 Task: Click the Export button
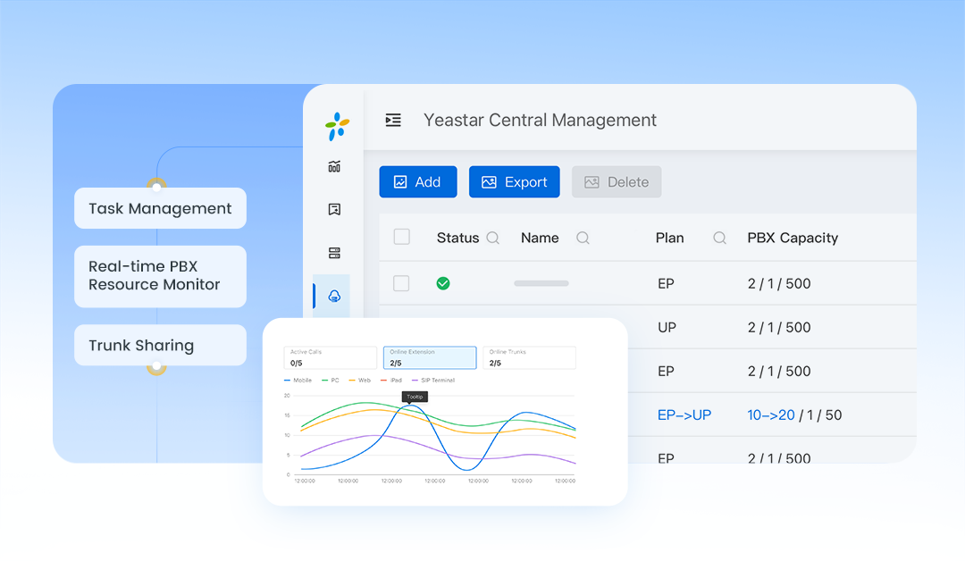tap(514, 182)
